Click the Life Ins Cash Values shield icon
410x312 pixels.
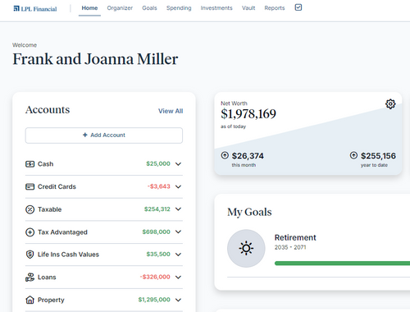point(30,255)
